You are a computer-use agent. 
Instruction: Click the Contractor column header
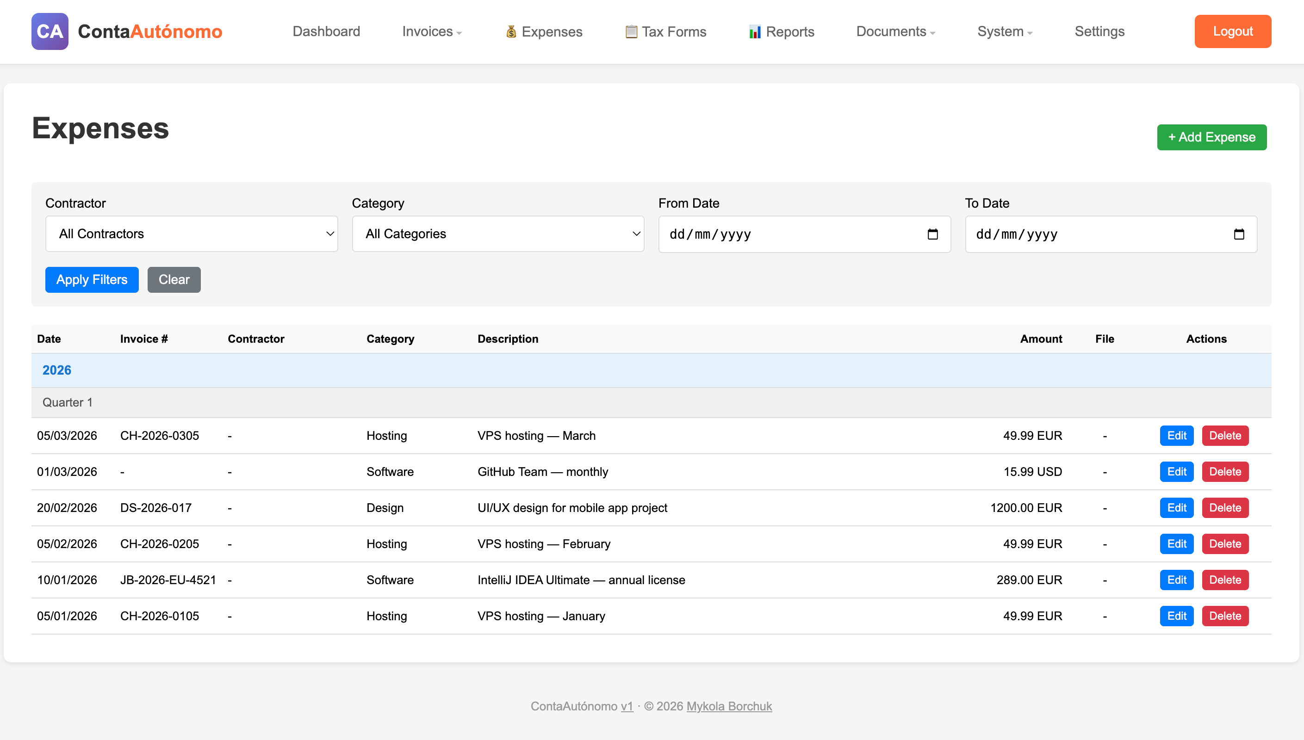256,339
